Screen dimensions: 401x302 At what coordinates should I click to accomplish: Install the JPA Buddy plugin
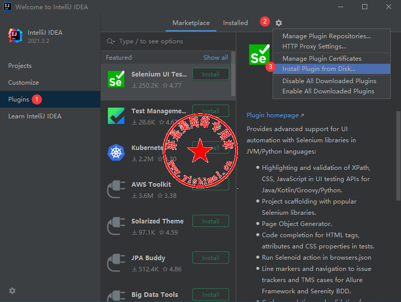click(211, 258)
